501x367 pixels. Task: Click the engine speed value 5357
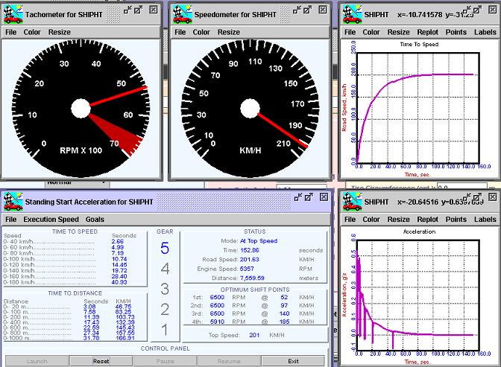(x=247, y=269)
